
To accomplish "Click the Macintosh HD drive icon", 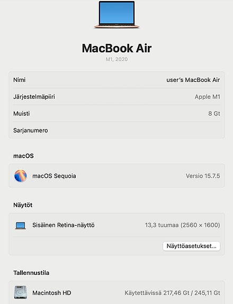I will tap(20, 292).
